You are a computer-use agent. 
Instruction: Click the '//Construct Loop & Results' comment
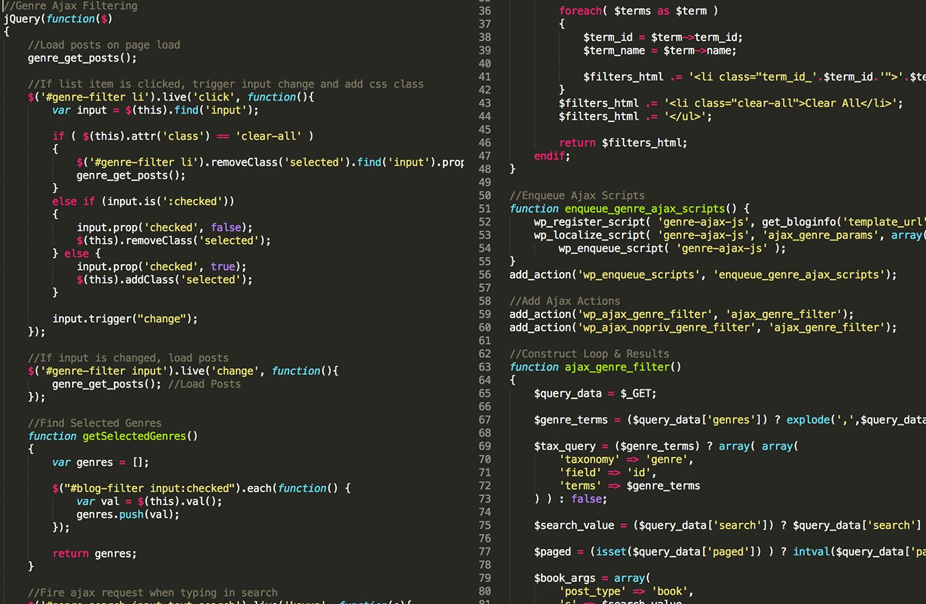pos(589,354)
